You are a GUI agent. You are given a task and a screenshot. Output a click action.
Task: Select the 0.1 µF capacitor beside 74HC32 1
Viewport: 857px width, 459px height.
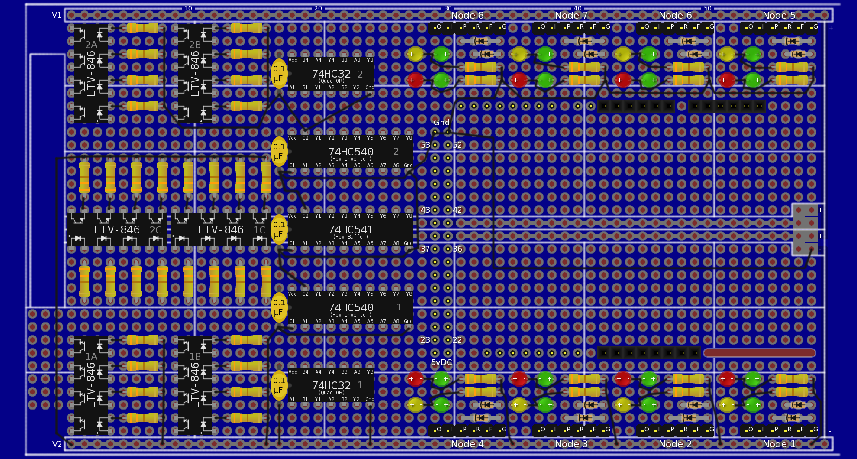click(279, 385)
